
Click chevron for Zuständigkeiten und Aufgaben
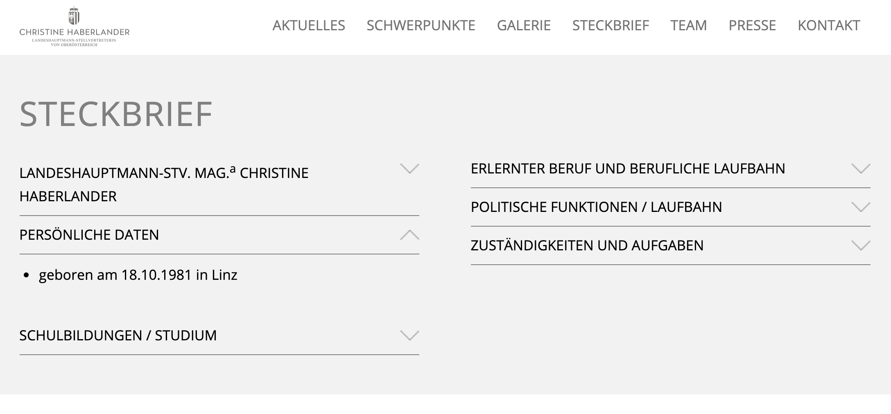pos(861,245)
